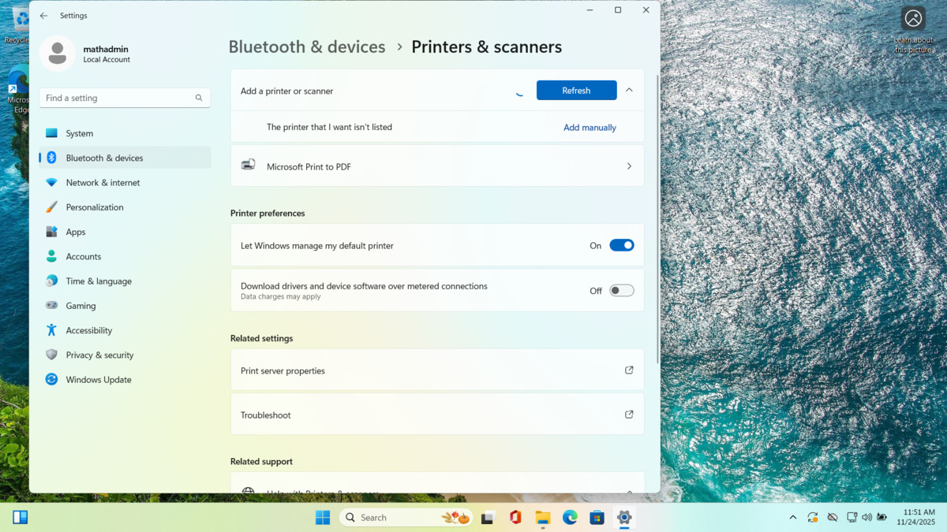Click the mathadmin profile avatar
Screen dimensions: 947x532
58,54
